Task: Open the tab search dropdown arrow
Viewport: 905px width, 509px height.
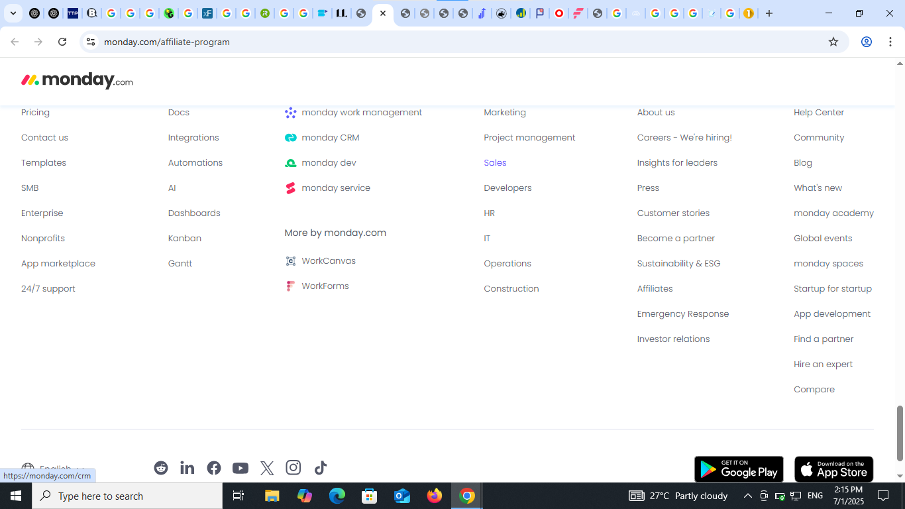Action: [x=13, y=13]
